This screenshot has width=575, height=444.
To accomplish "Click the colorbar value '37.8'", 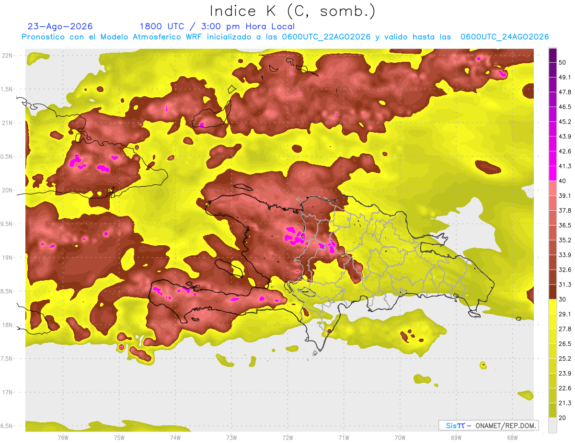I will 565,210.
